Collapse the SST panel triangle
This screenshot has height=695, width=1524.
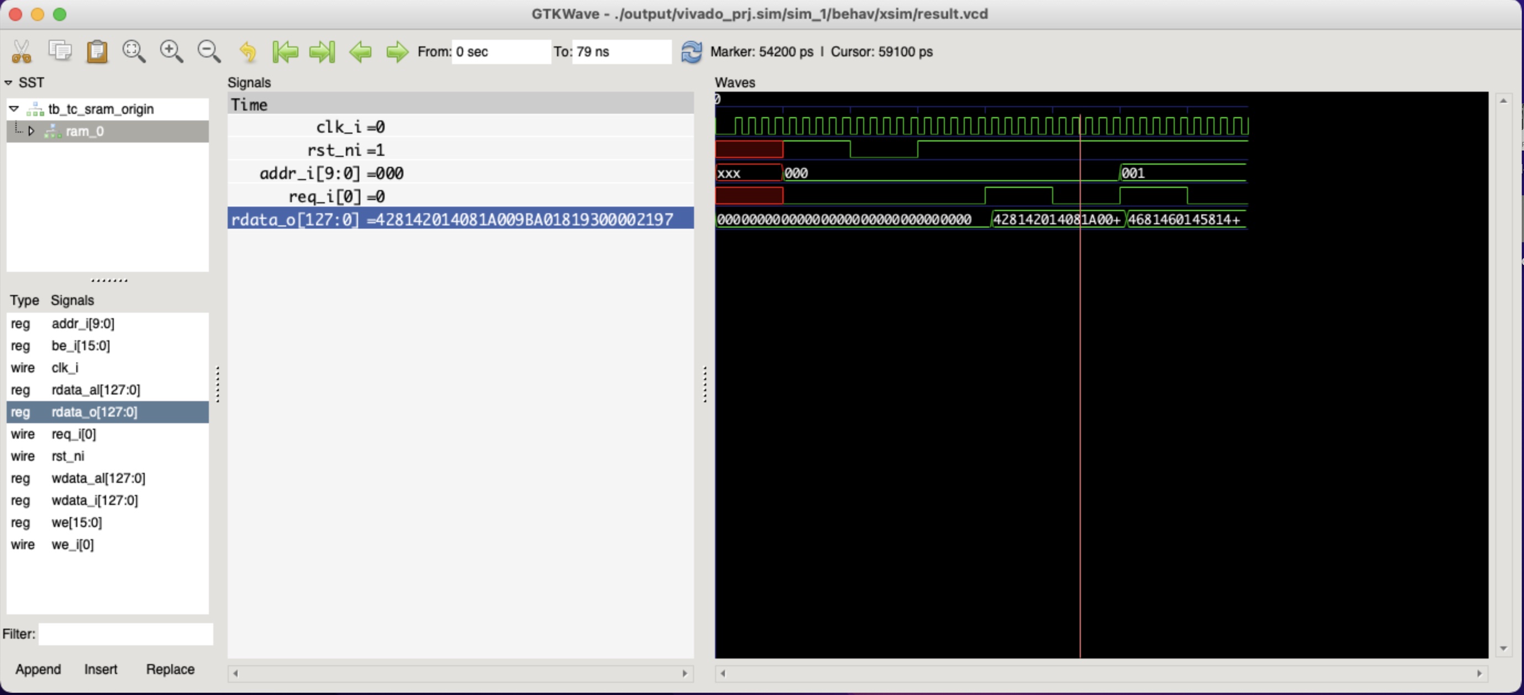click(x=8, y=83)
